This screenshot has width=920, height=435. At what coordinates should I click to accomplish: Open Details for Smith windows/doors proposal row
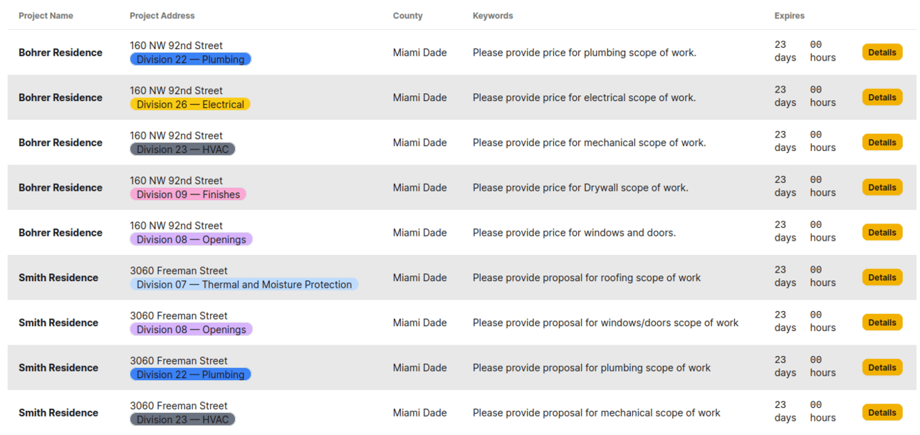(x=882, y=323)
